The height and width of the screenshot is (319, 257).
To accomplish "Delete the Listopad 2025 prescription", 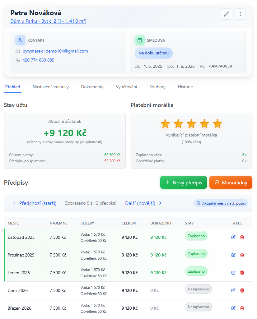I will coord(242,237).
